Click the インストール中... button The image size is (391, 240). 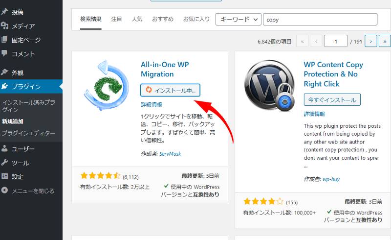pyautogui.click(x=170, y=90)
